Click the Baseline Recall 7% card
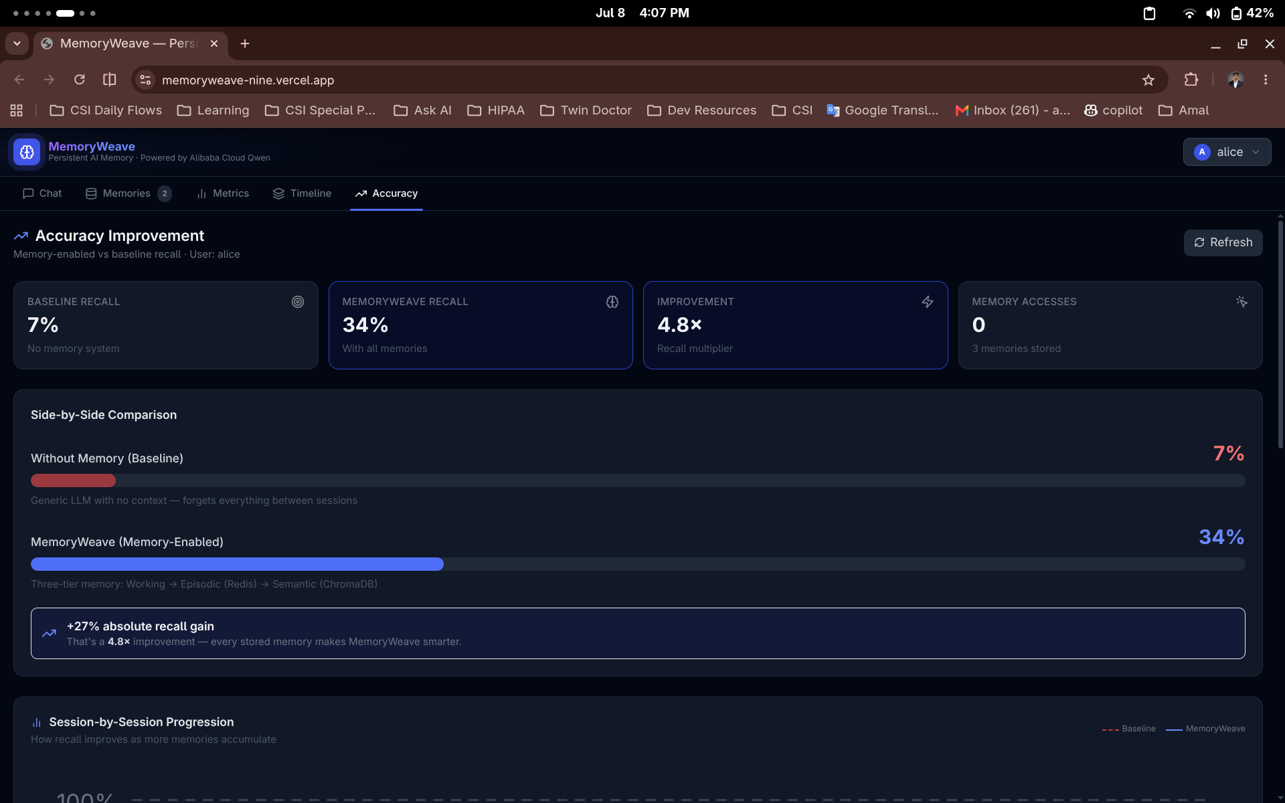Image resolution: width=1285 pixels, height=803 pixels. tap(166, 325)
